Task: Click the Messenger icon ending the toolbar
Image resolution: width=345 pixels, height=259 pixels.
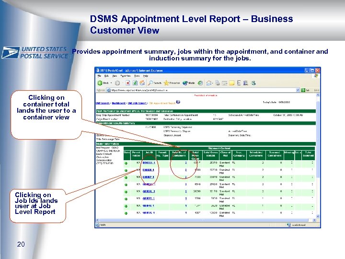Action: tap(253, 83)
